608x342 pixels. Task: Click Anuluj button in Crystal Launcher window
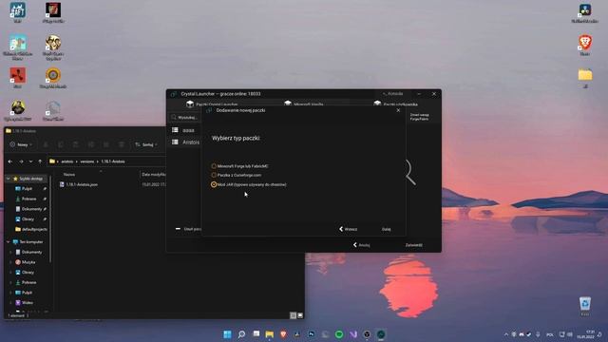click(361, 245)
